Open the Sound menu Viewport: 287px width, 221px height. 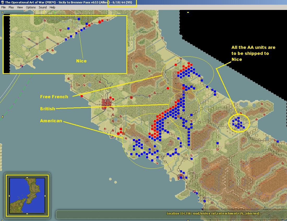[x=43, y=7]
